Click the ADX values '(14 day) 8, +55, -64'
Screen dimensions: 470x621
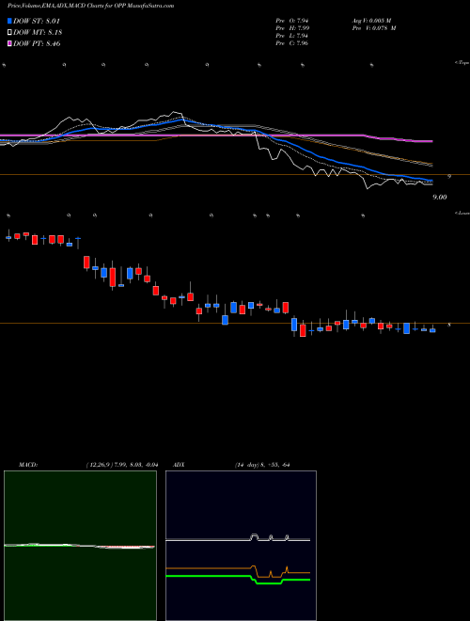260,465
